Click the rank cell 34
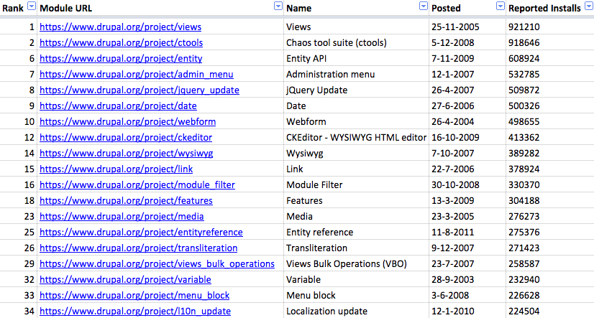594x318 pixels. (18, 312)
